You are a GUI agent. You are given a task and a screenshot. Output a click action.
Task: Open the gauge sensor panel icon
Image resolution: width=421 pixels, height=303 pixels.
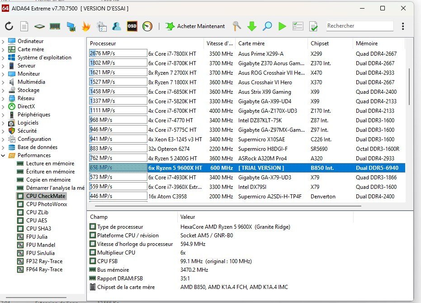147,26
